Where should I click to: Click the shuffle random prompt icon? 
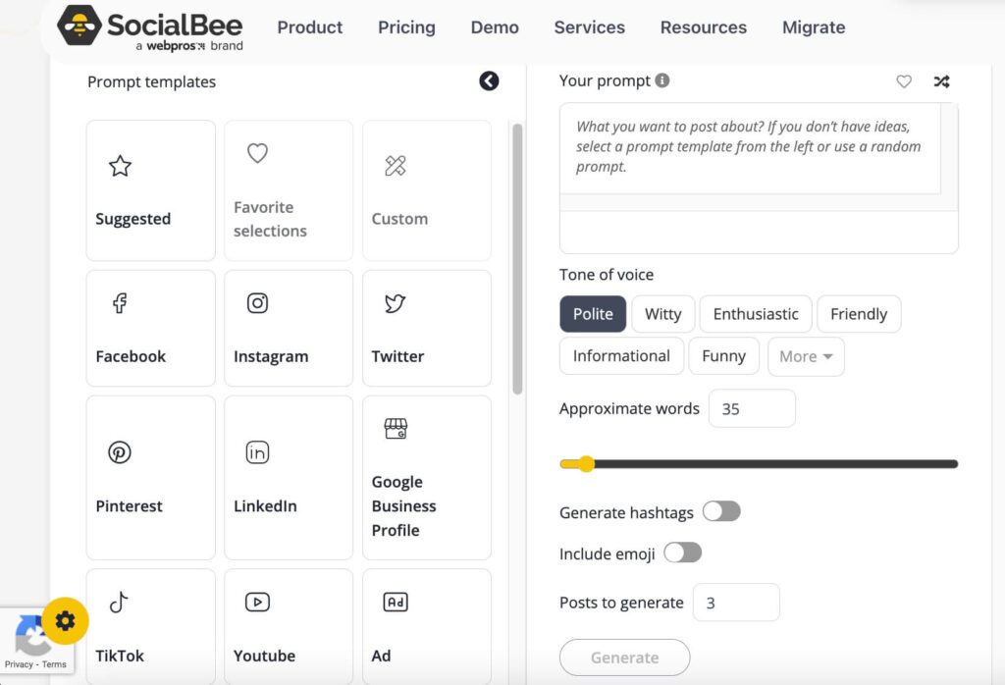(941, 81)
